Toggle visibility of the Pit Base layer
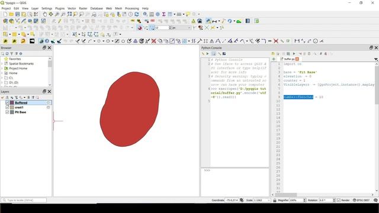Viewport: 379px width, 213px height. (x=7, y=112)
